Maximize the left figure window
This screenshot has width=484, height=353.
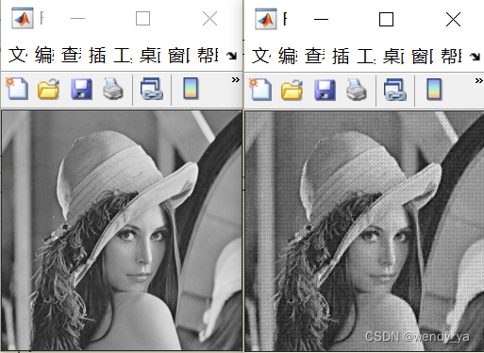click(x=142, y=19)
